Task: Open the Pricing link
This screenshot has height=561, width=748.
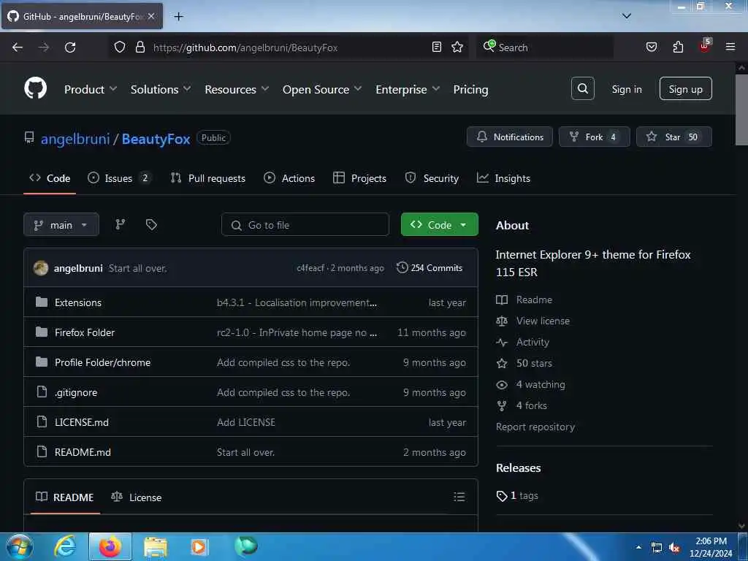Action: point(470,89)
